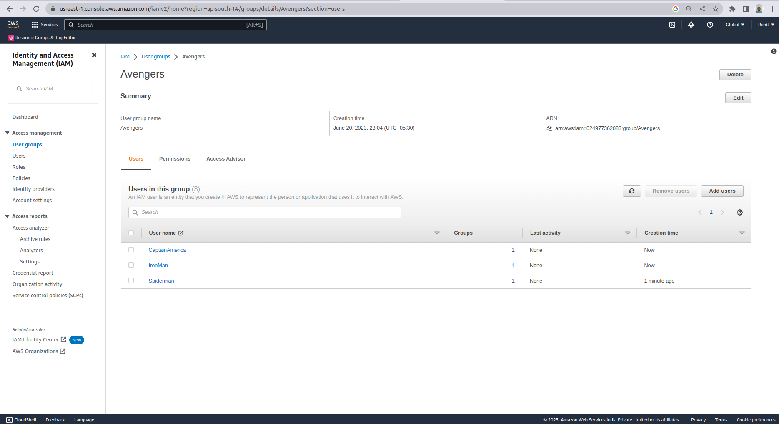The width and height of the screenshot is (779, 424).
Task: Click the Edit summary button
Action: (738, 98)
